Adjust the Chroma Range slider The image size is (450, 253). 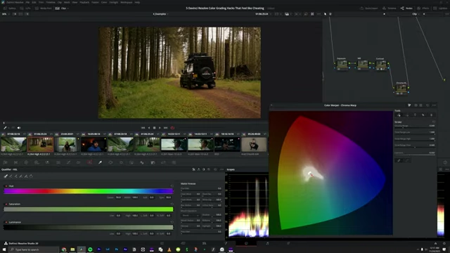[415, 127]
